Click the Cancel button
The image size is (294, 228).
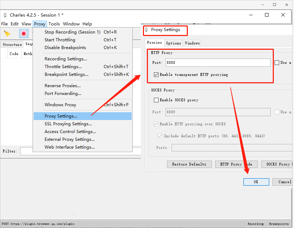point(283,182)
